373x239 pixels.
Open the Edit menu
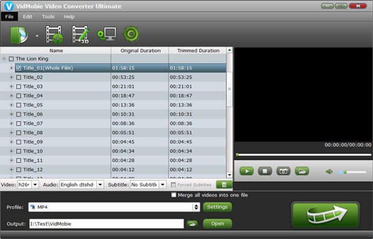pos(27,17)
